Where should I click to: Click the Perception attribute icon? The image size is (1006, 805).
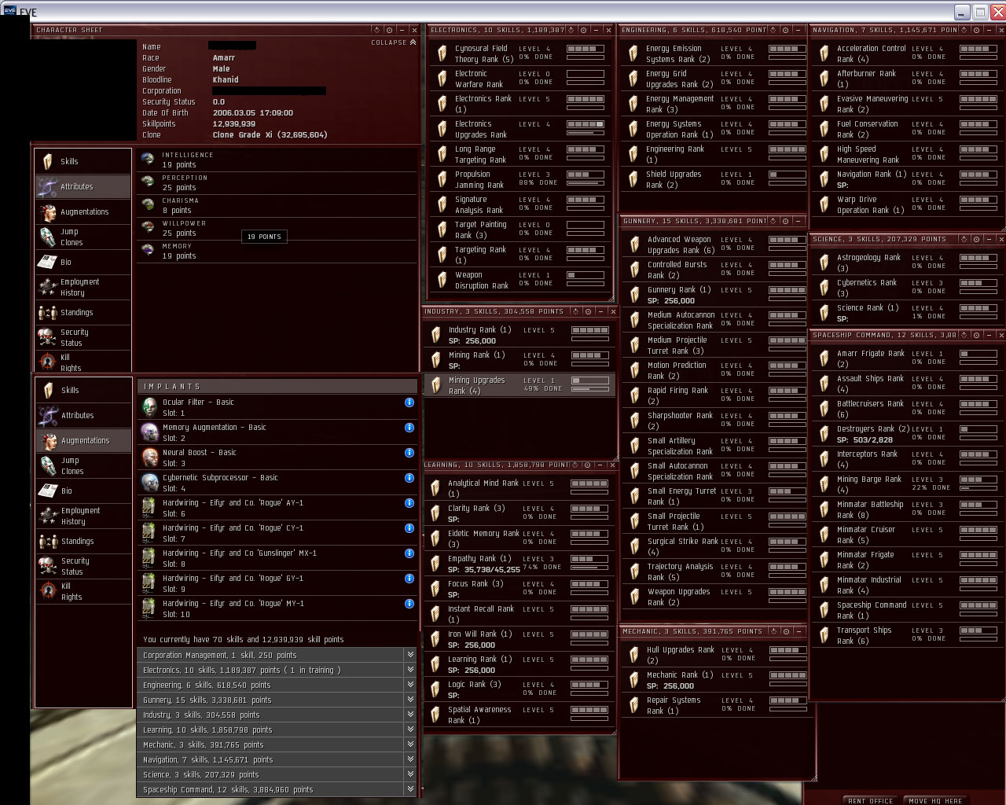pos(148,182)
